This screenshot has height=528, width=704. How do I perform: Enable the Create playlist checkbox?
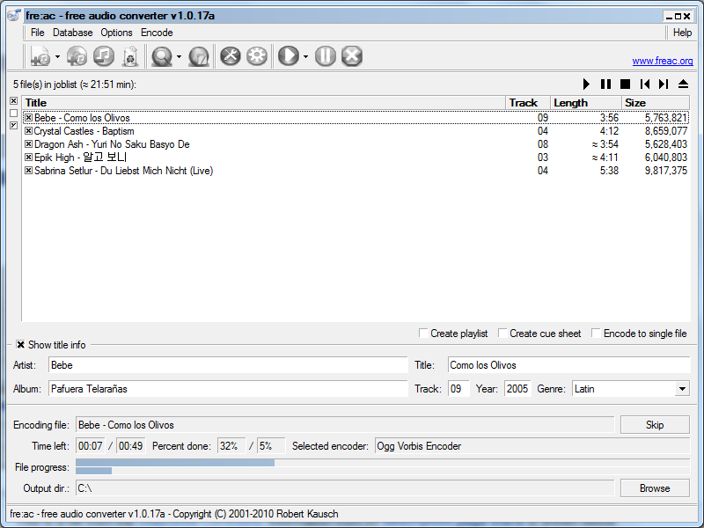pos(423,334)
